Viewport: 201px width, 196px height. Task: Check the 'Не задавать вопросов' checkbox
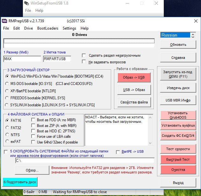(84, 62)
